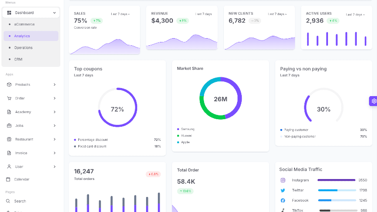
Task: Open the Operations dashboard item
Action: (x=23, y=48)
